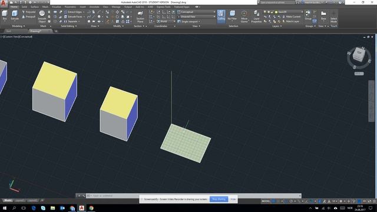
Task: Switch to the Surface ribbon tab
Action: (x=35, y=7)
